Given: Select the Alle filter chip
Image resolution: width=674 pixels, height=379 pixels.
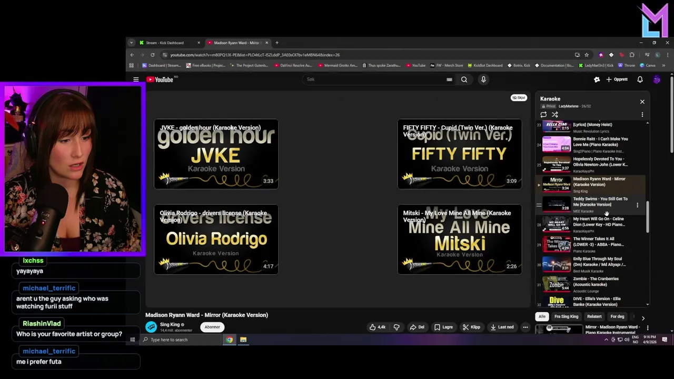Looking at the screenshot, I should click(542, 316).
